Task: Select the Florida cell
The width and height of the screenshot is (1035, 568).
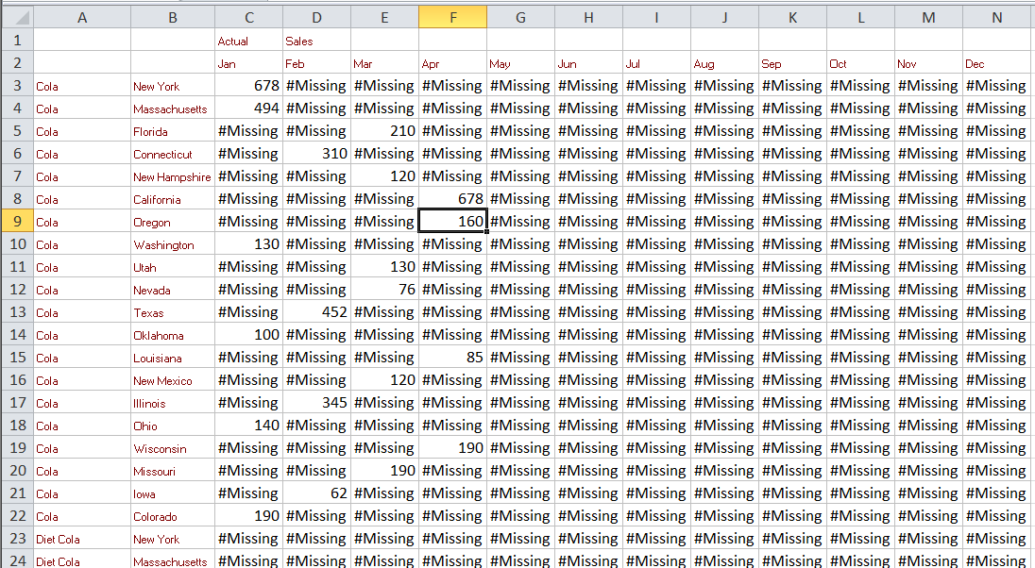Action: [173, 130]
